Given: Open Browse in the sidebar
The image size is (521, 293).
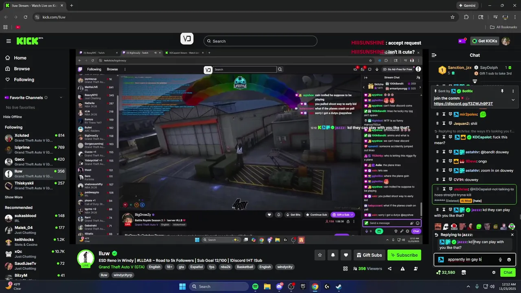Looking at the screenshot, I should point(18,69).
